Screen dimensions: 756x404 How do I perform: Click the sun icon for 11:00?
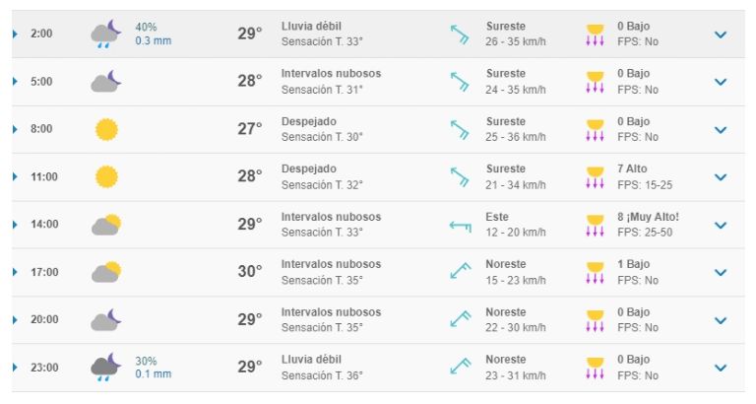tap(106, 176)
